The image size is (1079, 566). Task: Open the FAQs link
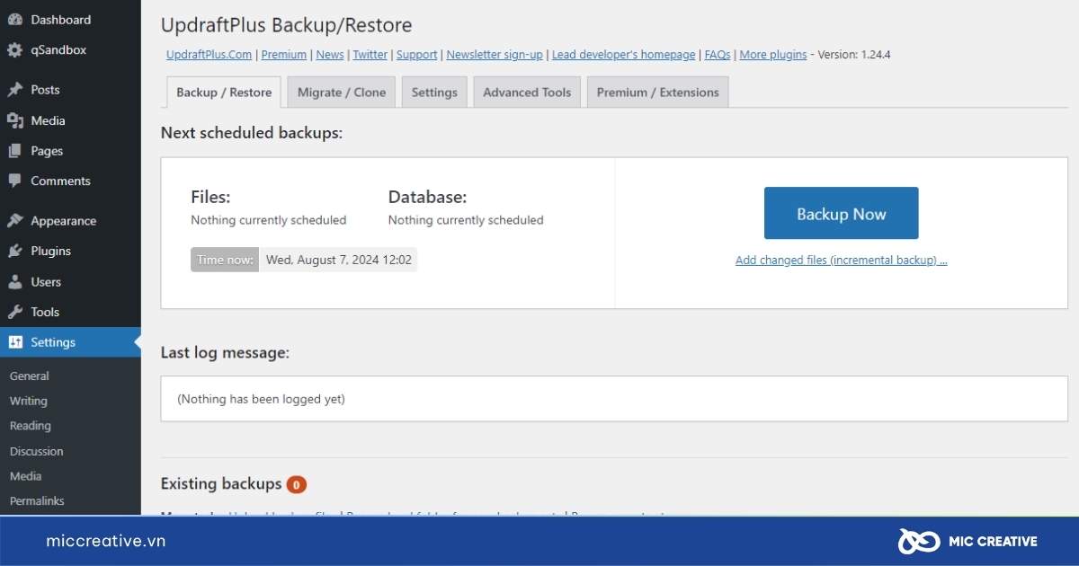[x=718, y=55]
